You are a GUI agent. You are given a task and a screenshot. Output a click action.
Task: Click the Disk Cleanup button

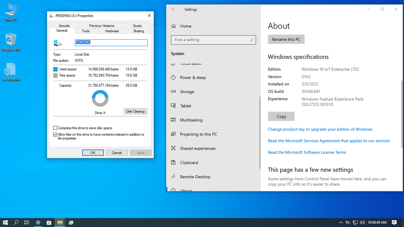135,111
